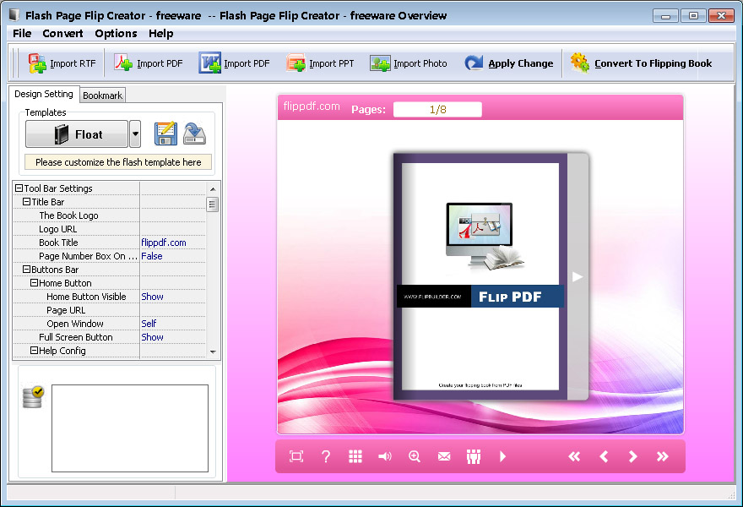Collapse the Tool Bar Settings node

coord(19,188)
